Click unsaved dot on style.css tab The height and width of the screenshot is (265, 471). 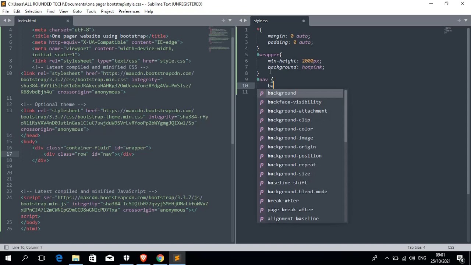304,21
